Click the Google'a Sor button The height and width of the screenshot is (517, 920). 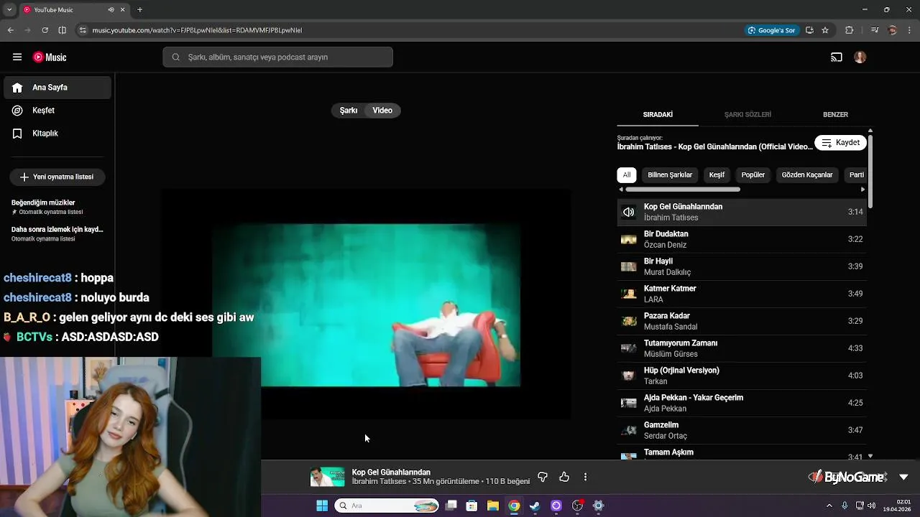pos(772,30)
